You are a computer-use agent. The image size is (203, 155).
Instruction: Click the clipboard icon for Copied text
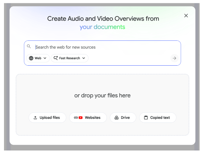point(146,118)
